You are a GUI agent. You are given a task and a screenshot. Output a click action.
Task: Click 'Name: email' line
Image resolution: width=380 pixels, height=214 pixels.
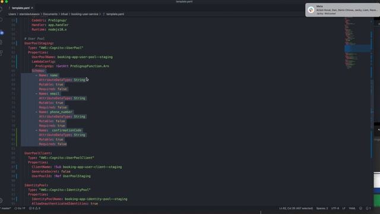coord(47,94)
